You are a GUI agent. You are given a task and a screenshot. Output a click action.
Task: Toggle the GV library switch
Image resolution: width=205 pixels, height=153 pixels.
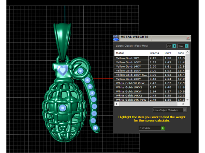[x=171, y=46]
